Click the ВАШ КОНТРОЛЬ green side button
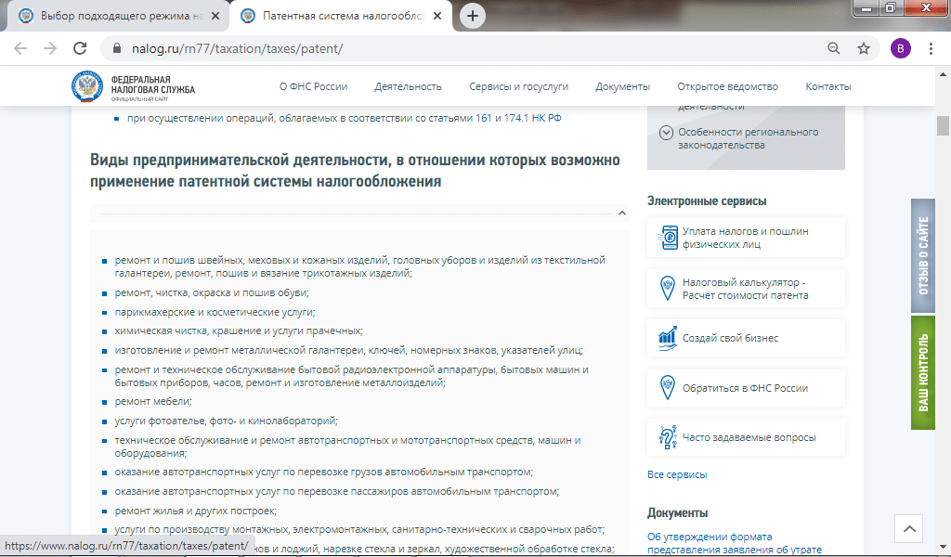This screenshot has width=951, height=557. [x=923, y=372]
